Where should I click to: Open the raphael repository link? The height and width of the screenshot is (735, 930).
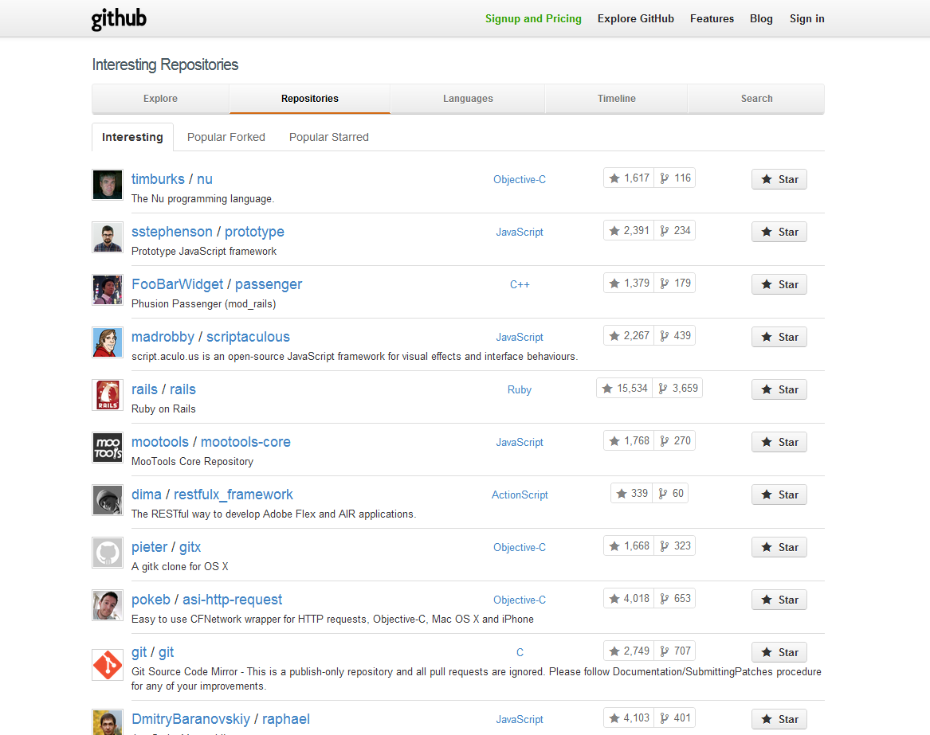(x=286, y=719)
